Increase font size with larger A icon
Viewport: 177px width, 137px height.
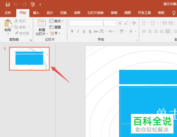pyautogui.click(x=120, y=23)
